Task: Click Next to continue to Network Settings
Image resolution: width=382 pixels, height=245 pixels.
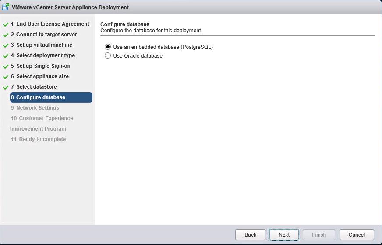Action: 284,235
